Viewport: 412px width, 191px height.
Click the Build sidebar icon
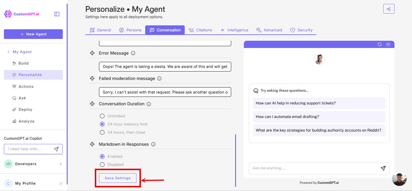14,63
